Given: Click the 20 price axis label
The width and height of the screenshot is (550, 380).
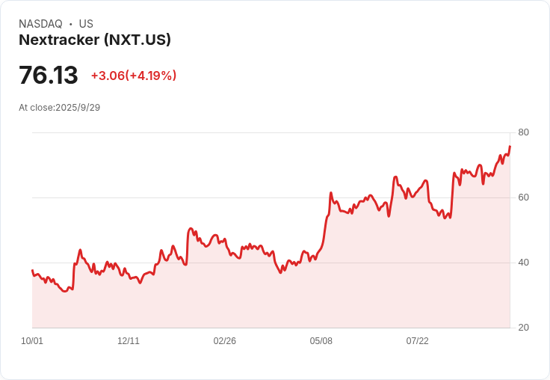Looking at the screenshot, I should click(x=523, y=328).
